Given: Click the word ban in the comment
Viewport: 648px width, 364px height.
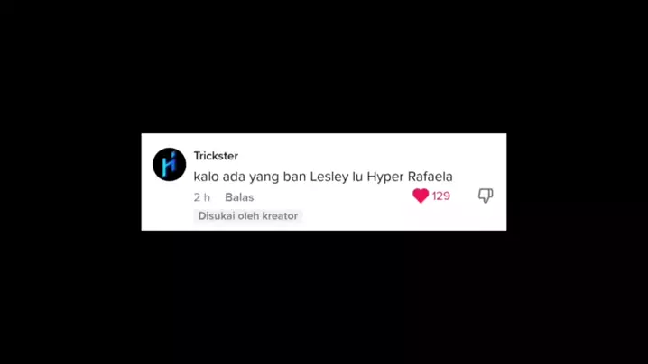Looking at the screenshot, I should 294,177.
